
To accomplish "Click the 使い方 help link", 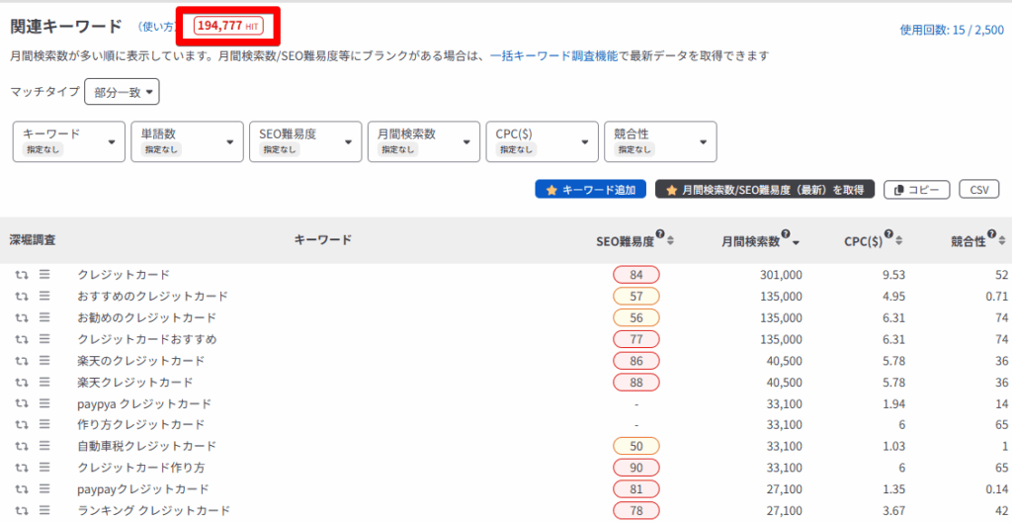I will click(156, 27).
